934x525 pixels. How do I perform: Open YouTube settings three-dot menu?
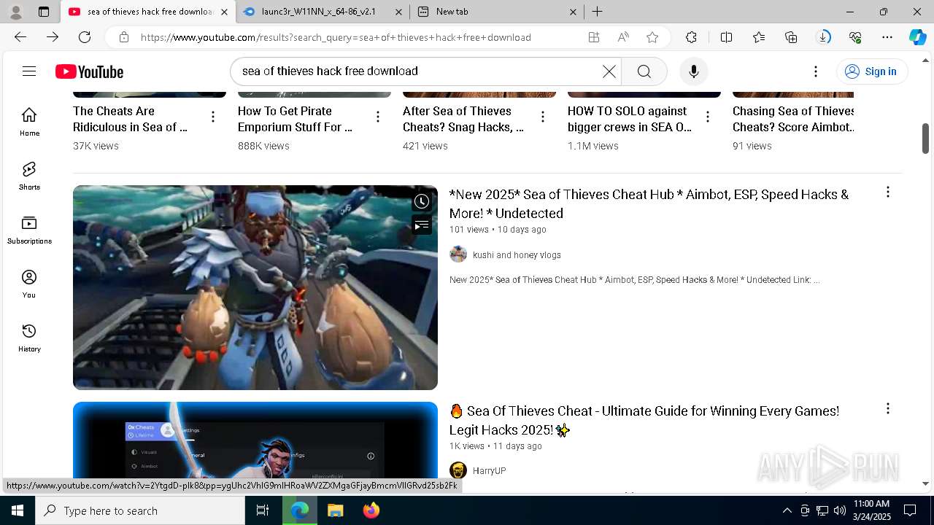point(816,71)
